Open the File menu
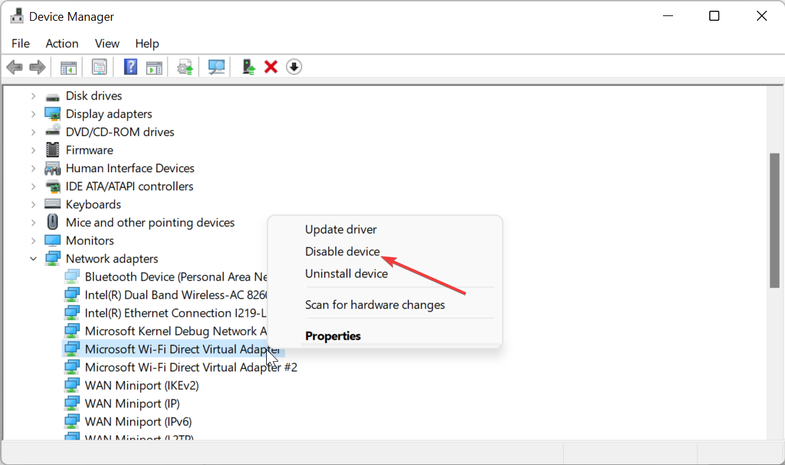The image size is (785, 465). [x=21, y=44]
